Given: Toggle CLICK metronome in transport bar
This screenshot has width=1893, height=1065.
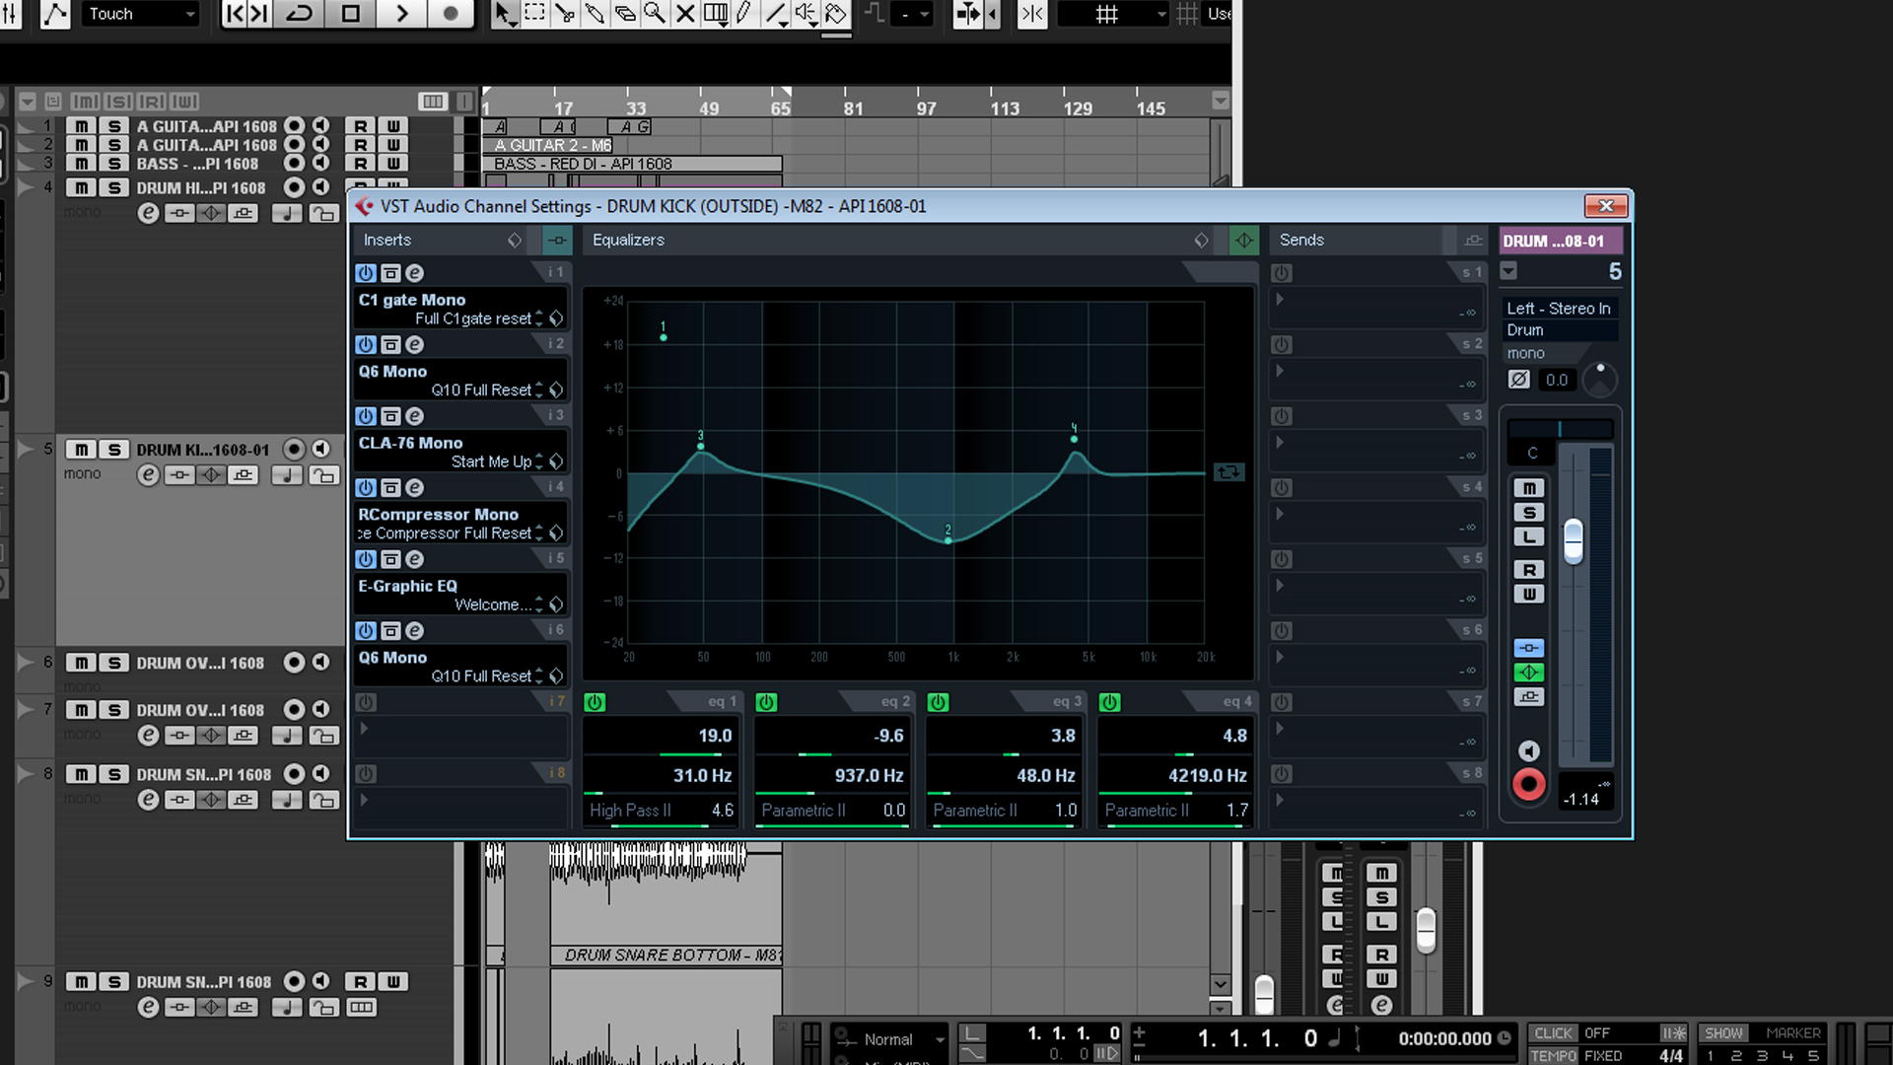Looking at the screenshot, I should coord(1553,1032).
